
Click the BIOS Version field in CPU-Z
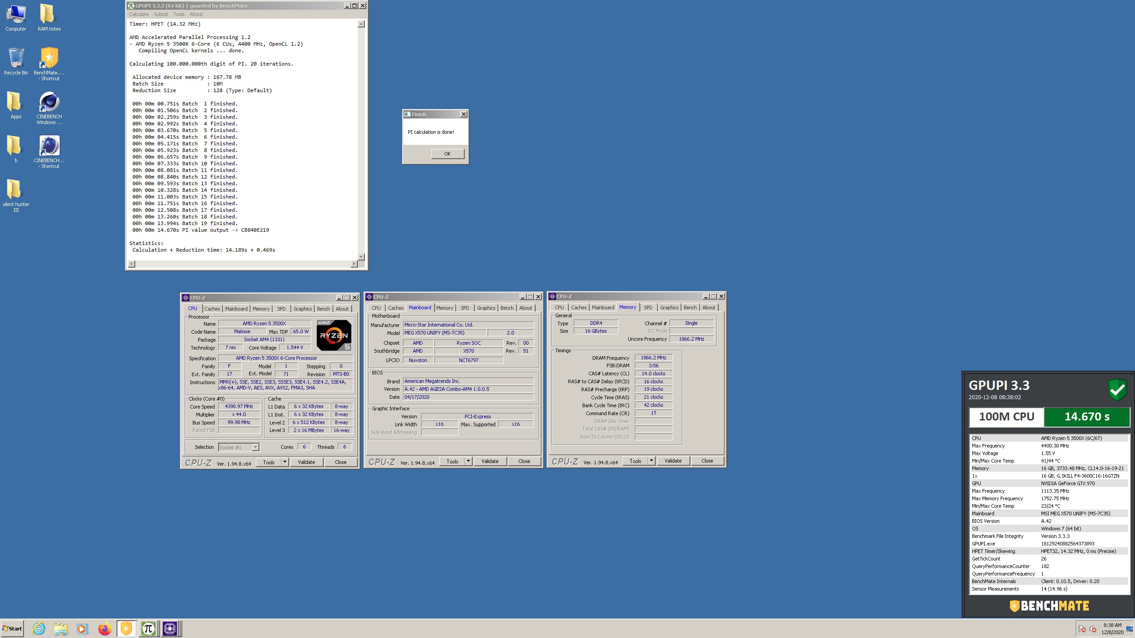pyautogui.click(x=468, y=389)
